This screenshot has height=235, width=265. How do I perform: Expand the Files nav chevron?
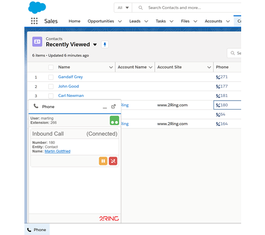(195, 21)
